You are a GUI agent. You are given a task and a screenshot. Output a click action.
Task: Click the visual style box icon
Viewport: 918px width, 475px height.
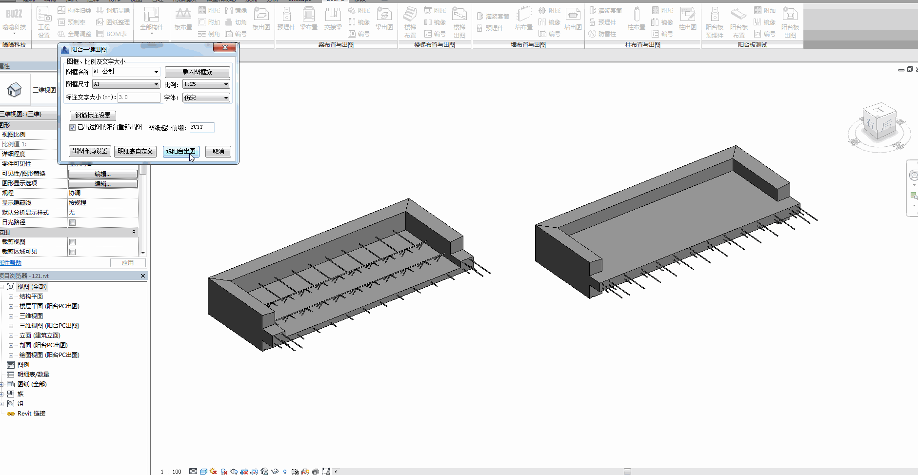point(203,472)
